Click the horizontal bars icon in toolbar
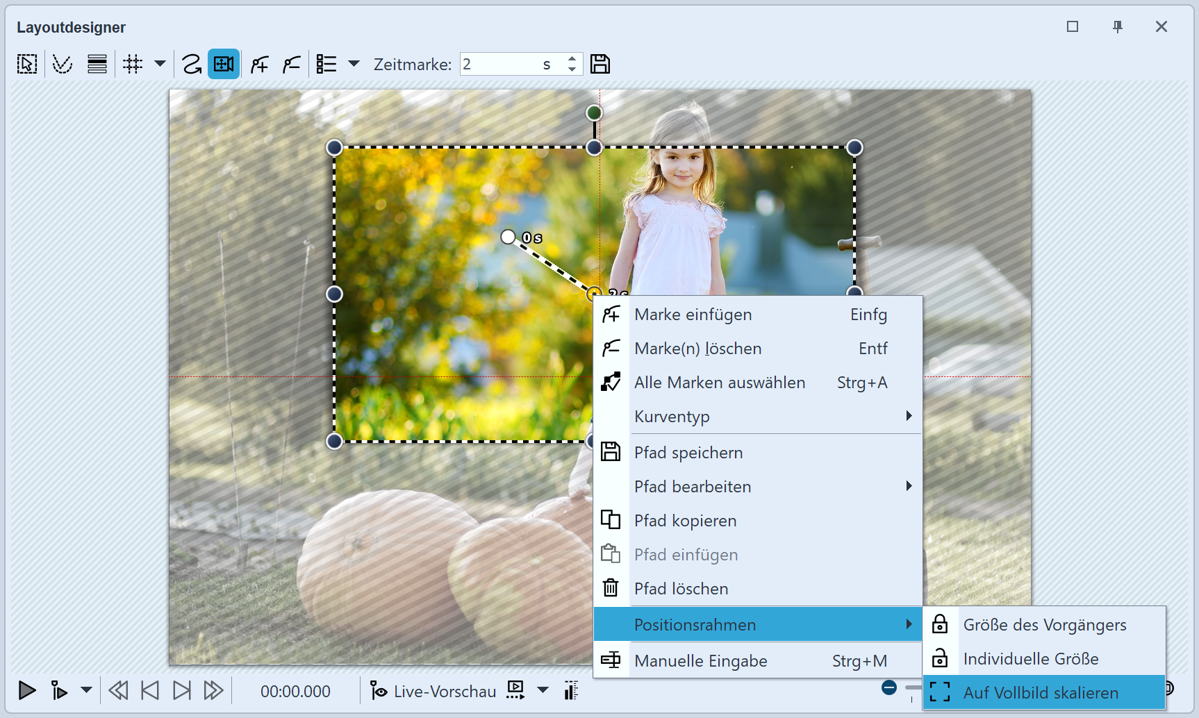Image resolution: width=1199 pixels, height=718 pixels. click(x=97, y=65)
